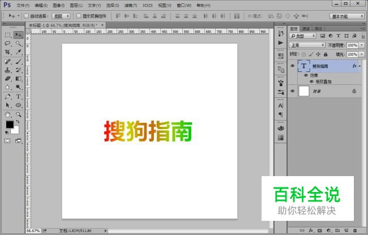Toggle lock position
Image resolution: width=368 pixels, height=235 pixels.
tap(318, 54)
